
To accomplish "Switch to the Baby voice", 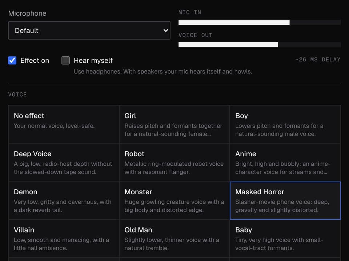I will coord(285,239).
